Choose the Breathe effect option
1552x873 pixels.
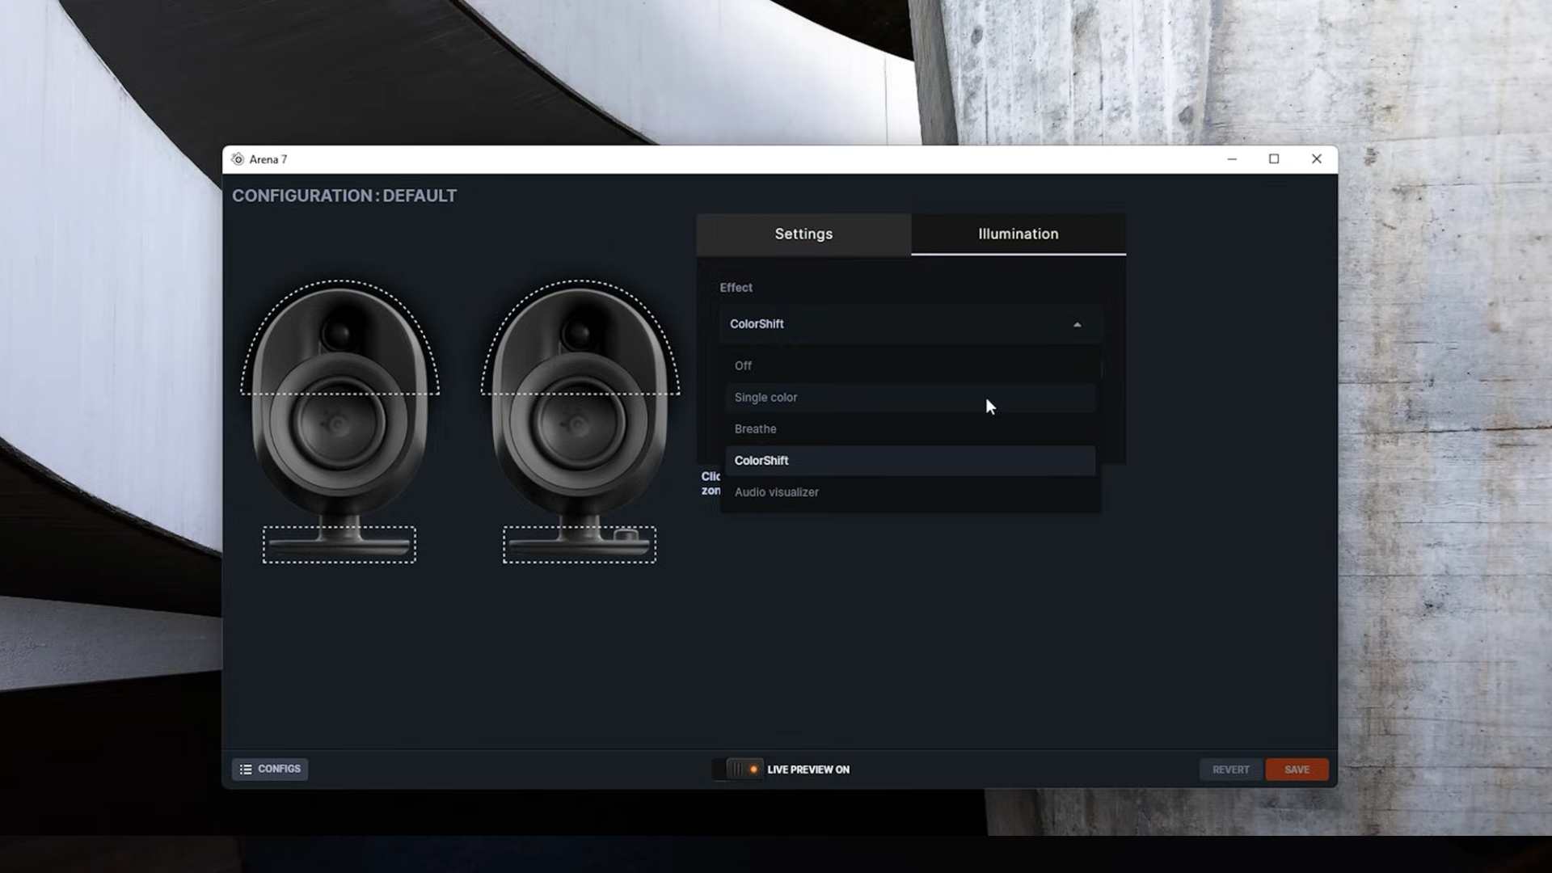point(755,429)
